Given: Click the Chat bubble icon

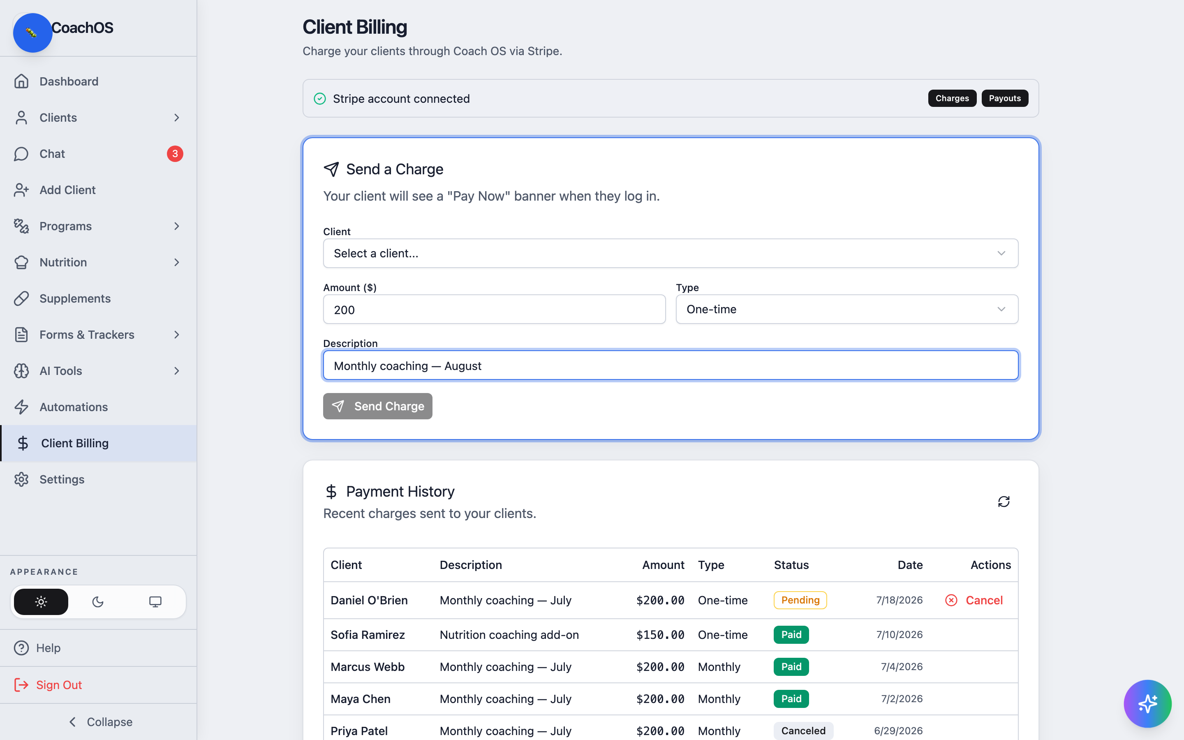Looking at the screenshot, I should [21, 154].
